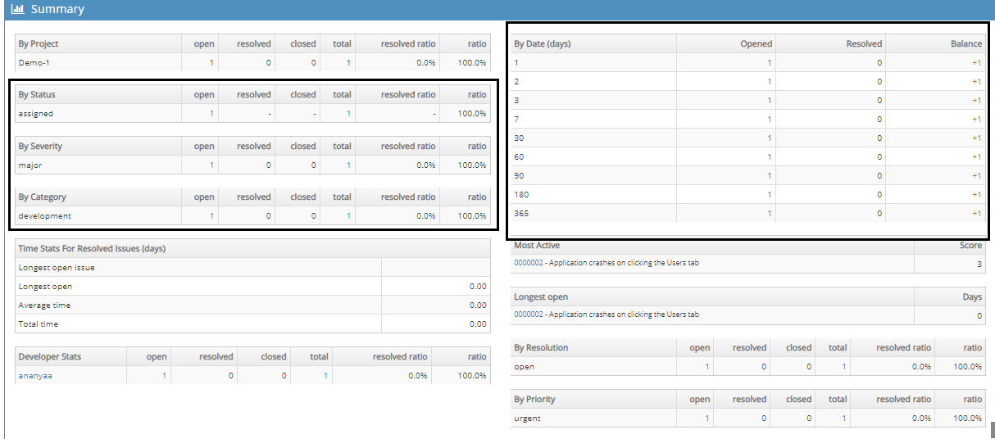Select the major severity row label
The height and width of the screenshot is (439, 995).
(30, 165)
